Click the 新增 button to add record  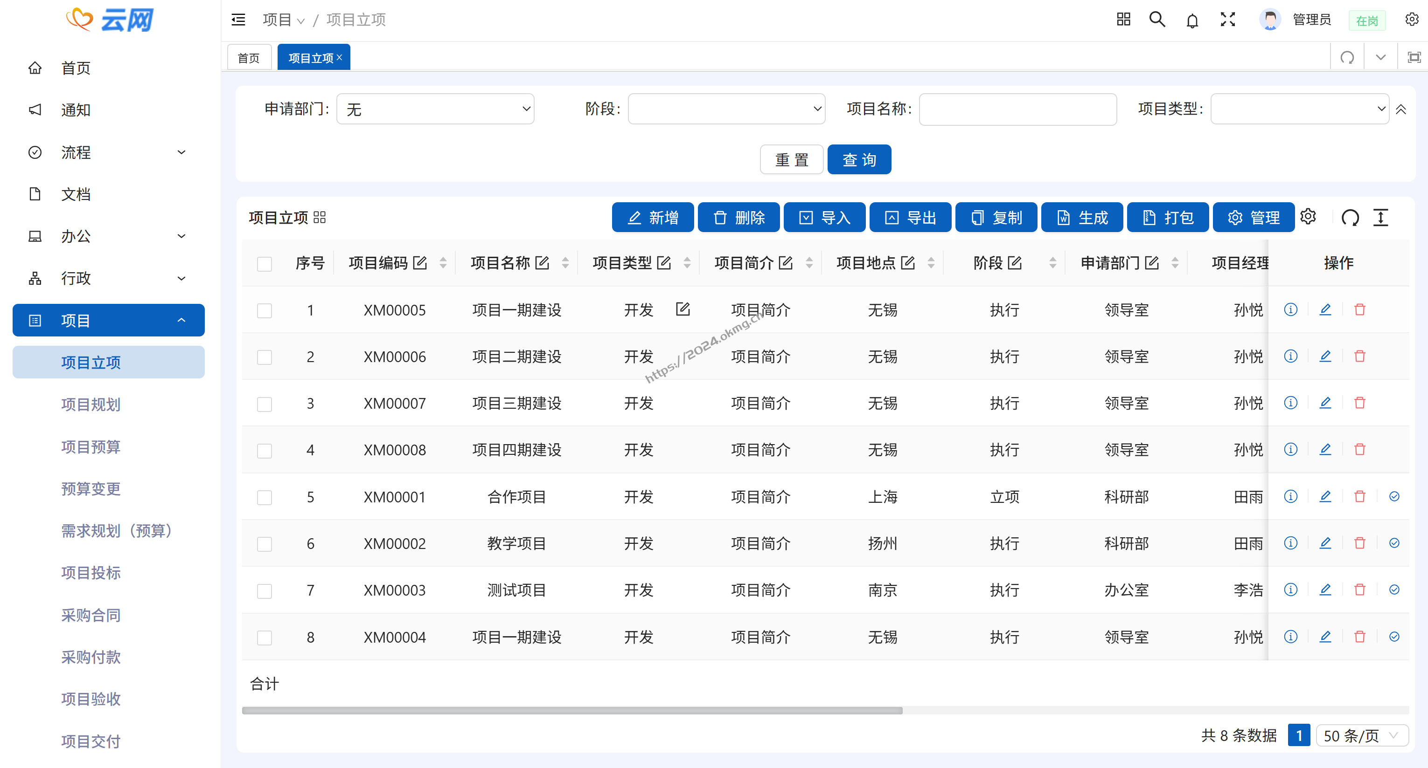pos(653,217)
